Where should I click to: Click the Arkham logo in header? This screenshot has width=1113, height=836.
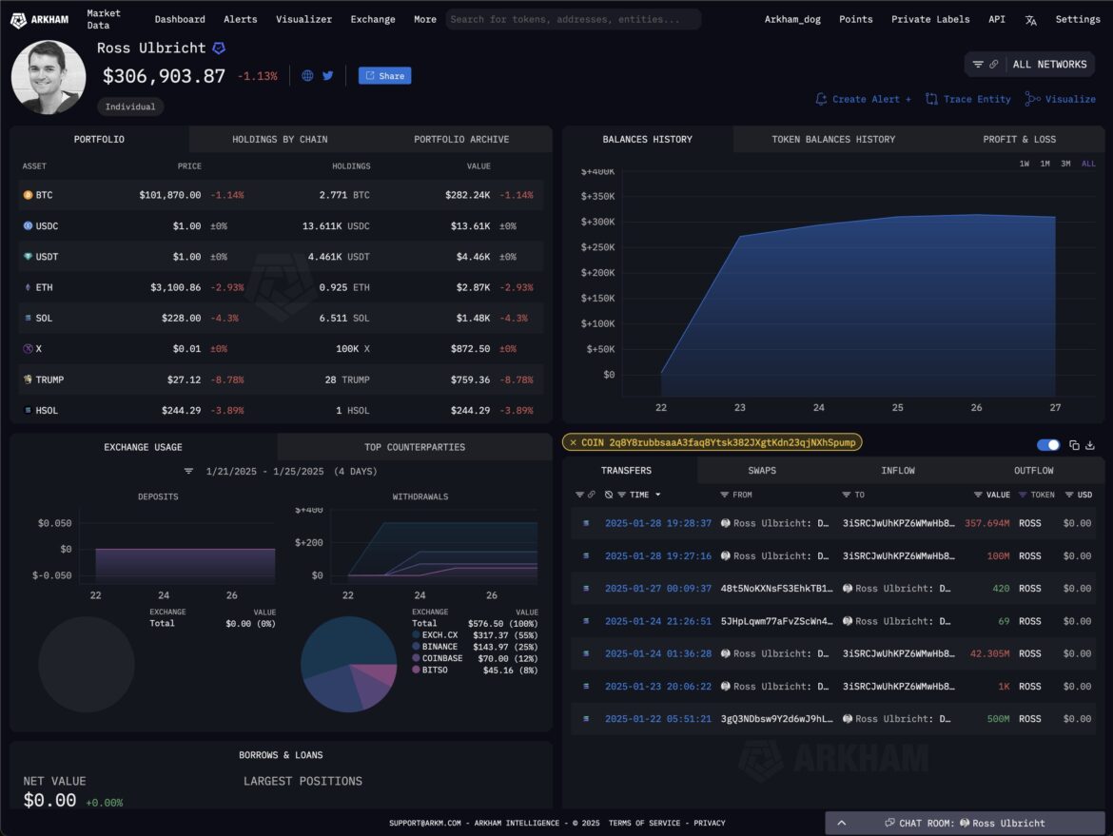[41, 20]
